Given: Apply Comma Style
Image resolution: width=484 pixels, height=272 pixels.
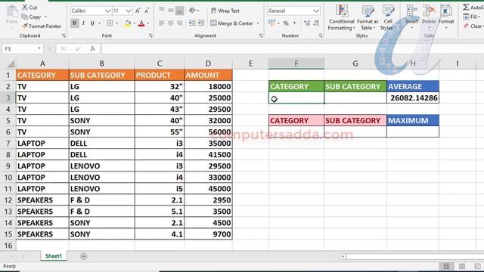Looking at the screenshot, I should coord(294,23).
